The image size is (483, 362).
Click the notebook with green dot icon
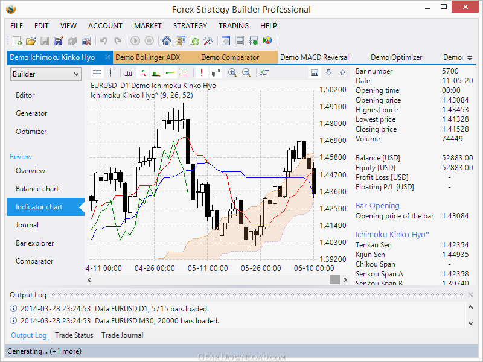[x=254, y=40]
